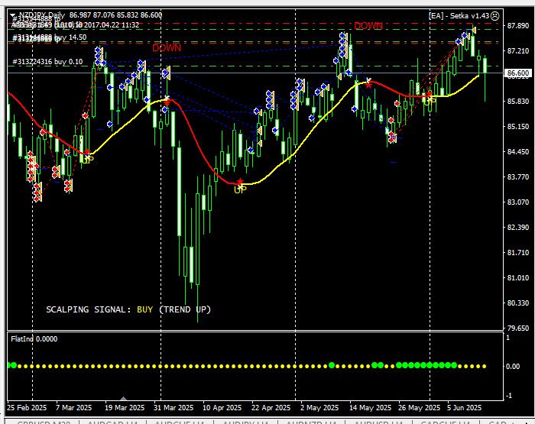The height and width of the screenshot is (424, 535).
Task: Click the price scale value 81.710
Action: tap(518, 252)
